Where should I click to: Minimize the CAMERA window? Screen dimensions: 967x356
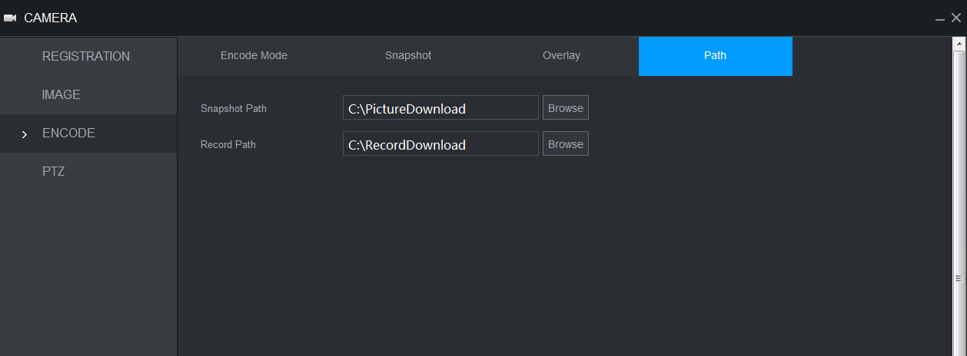point(940,18)
